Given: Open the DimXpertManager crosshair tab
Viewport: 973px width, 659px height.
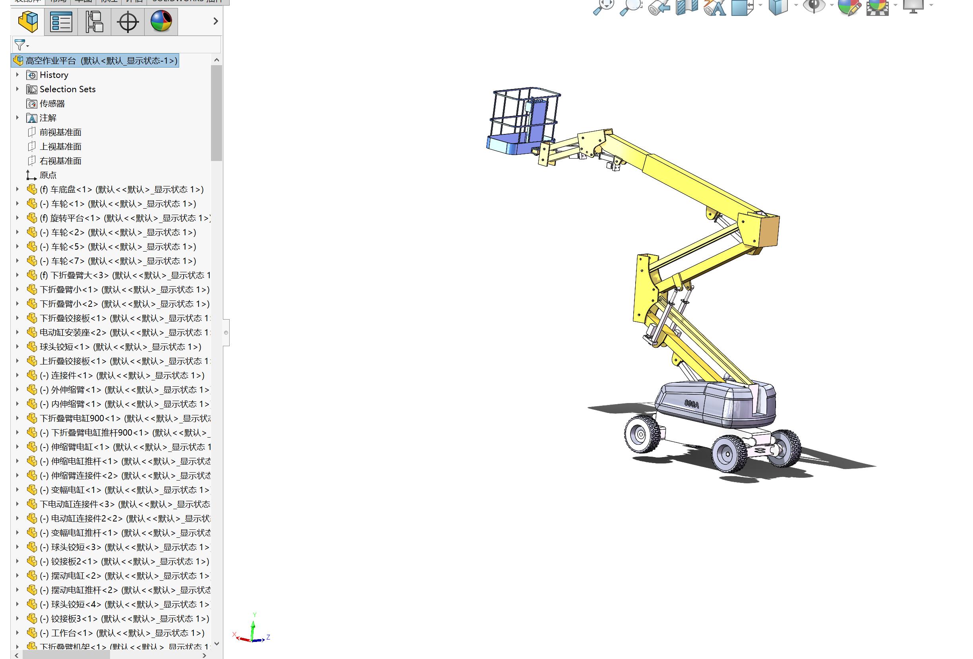Looking at the screenshot, I should 128,21.
